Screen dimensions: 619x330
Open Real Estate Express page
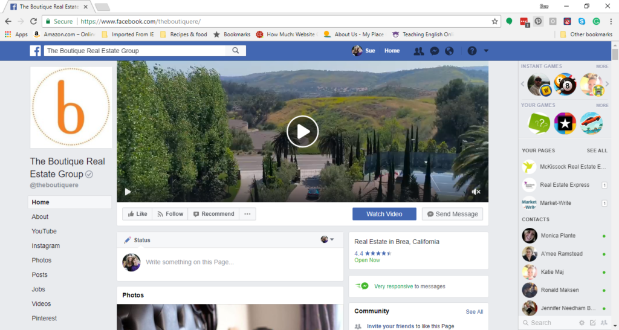pyautogui.click(x=565, y=185)
